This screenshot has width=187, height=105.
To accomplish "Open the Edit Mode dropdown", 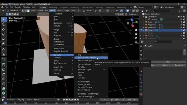I will coord(14,11).
